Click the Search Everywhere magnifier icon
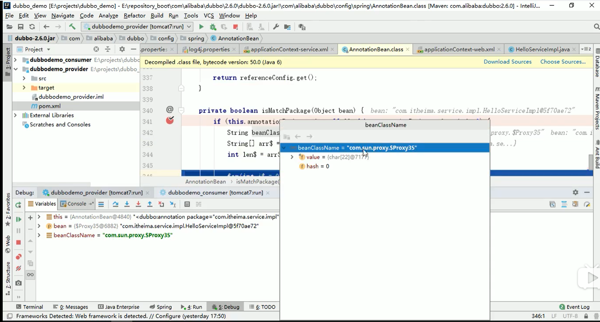Screen dimensions: 600x322 click(596, 27)
